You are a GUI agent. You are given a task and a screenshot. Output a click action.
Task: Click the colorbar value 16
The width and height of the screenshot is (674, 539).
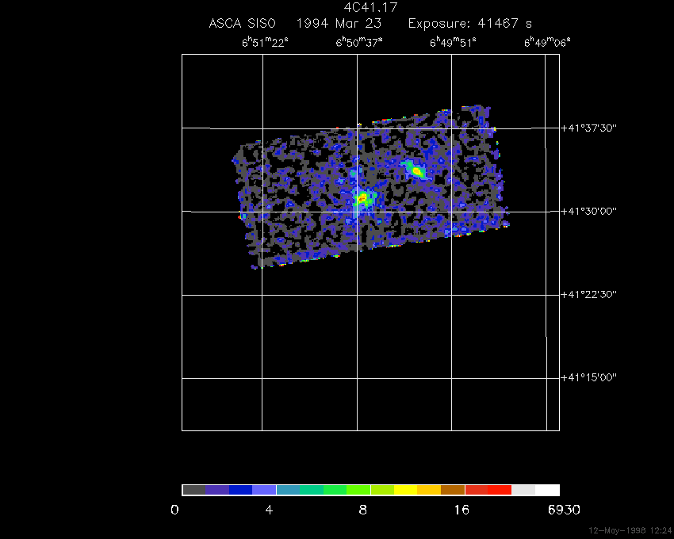point(461,510)
